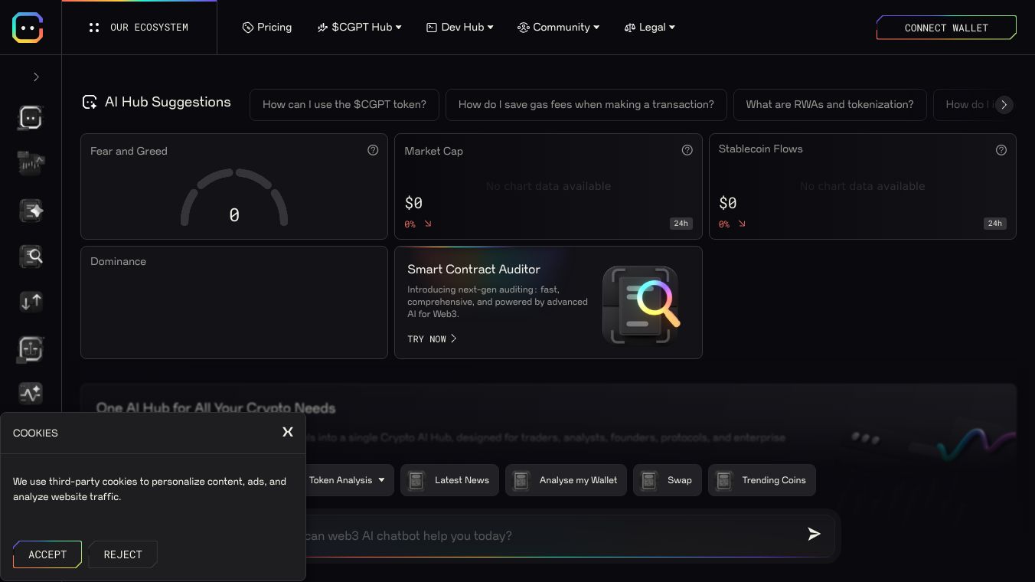1035x582 pixels.
Task: Expand the $CGPT Hub menu
Action: tap(359, 27)
